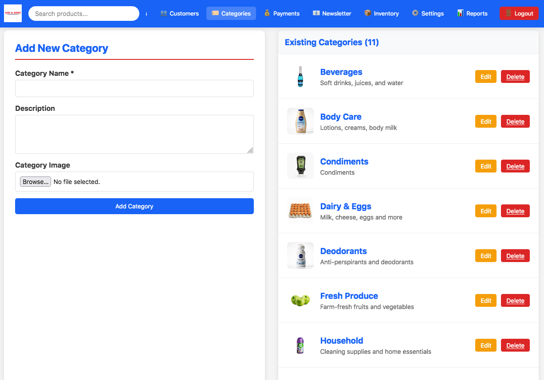The width and height of the screenshot is (544, 380).
Task: Click the Sidi & Sons store logo
Action: click(x=13, y=13)
